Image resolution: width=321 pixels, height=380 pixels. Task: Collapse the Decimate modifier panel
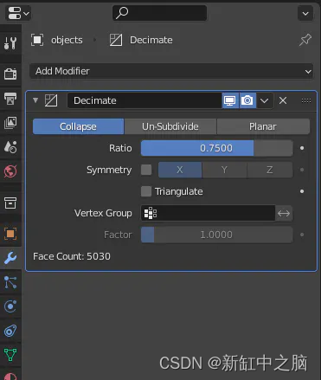(x=35, y=100)
